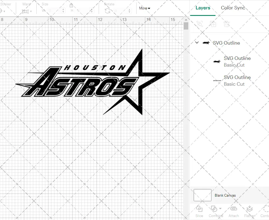Select the SVG Outline group thumbnail
Viewport: 269px width, 220px height.
coord(206,42)
